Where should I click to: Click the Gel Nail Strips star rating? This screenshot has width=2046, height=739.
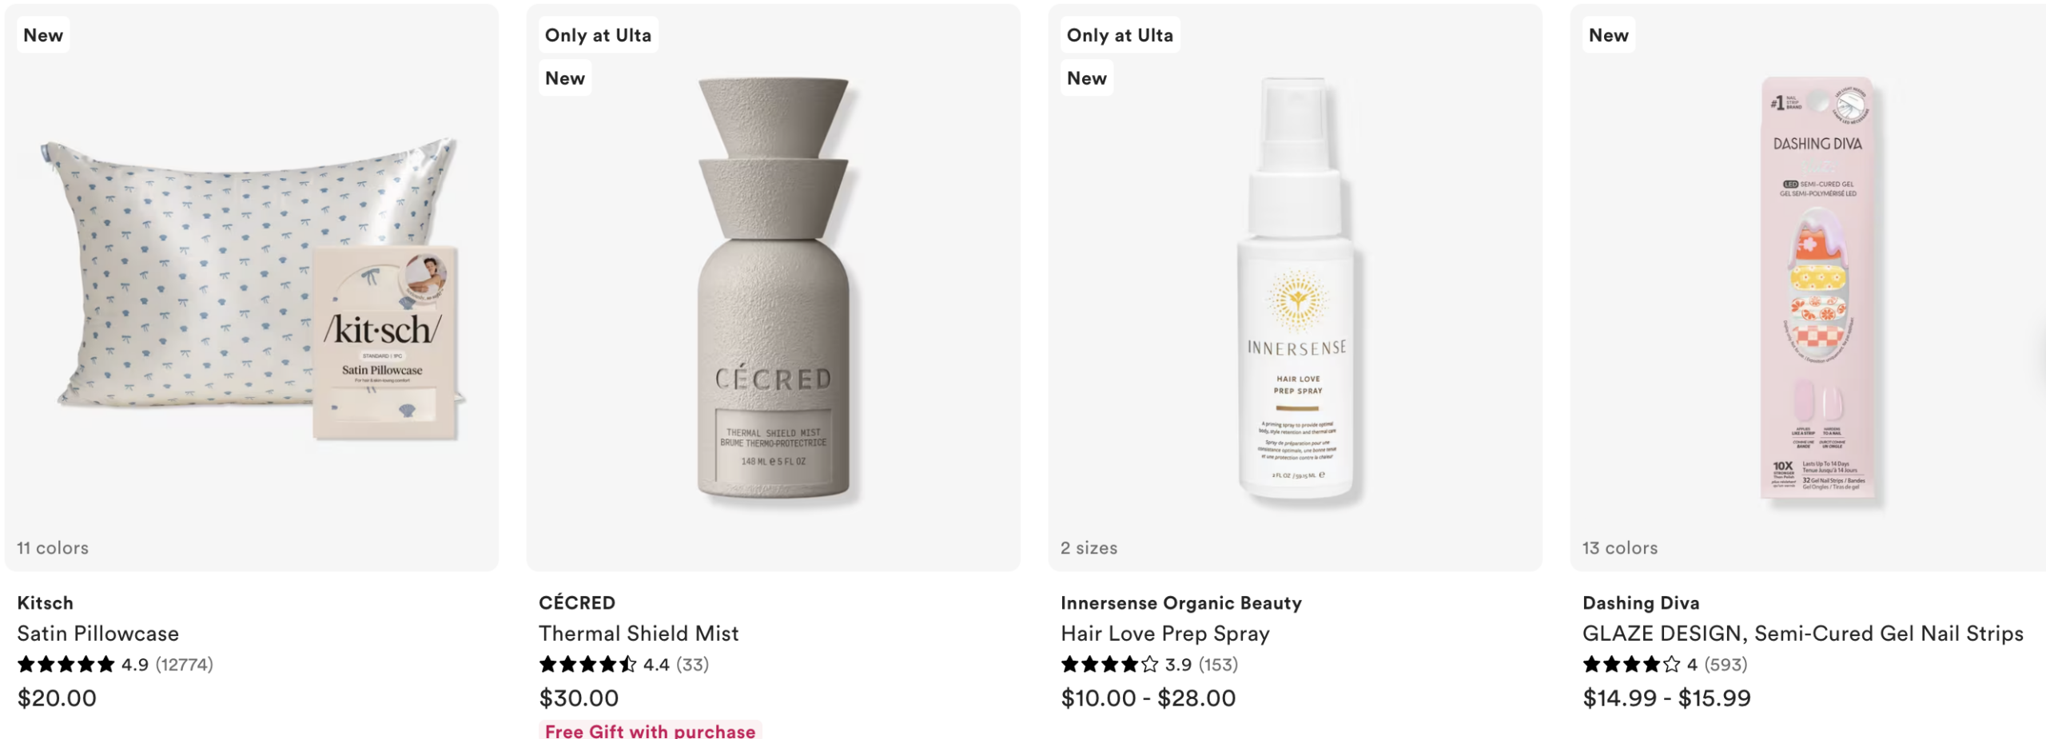(1631, 665)
